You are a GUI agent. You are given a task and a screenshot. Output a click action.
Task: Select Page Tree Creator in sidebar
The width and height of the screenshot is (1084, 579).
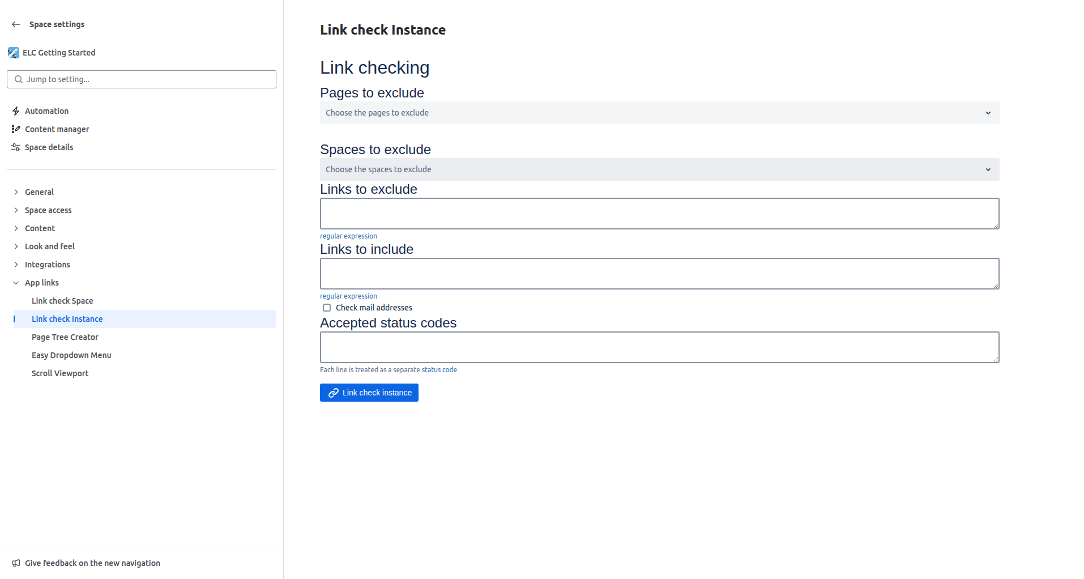(x=65, y=337)
